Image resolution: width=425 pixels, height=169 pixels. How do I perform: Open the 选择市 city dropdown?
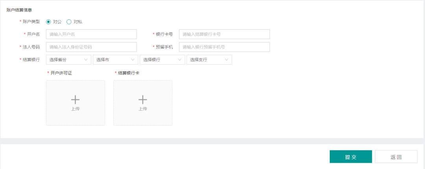tap(115, 59)
